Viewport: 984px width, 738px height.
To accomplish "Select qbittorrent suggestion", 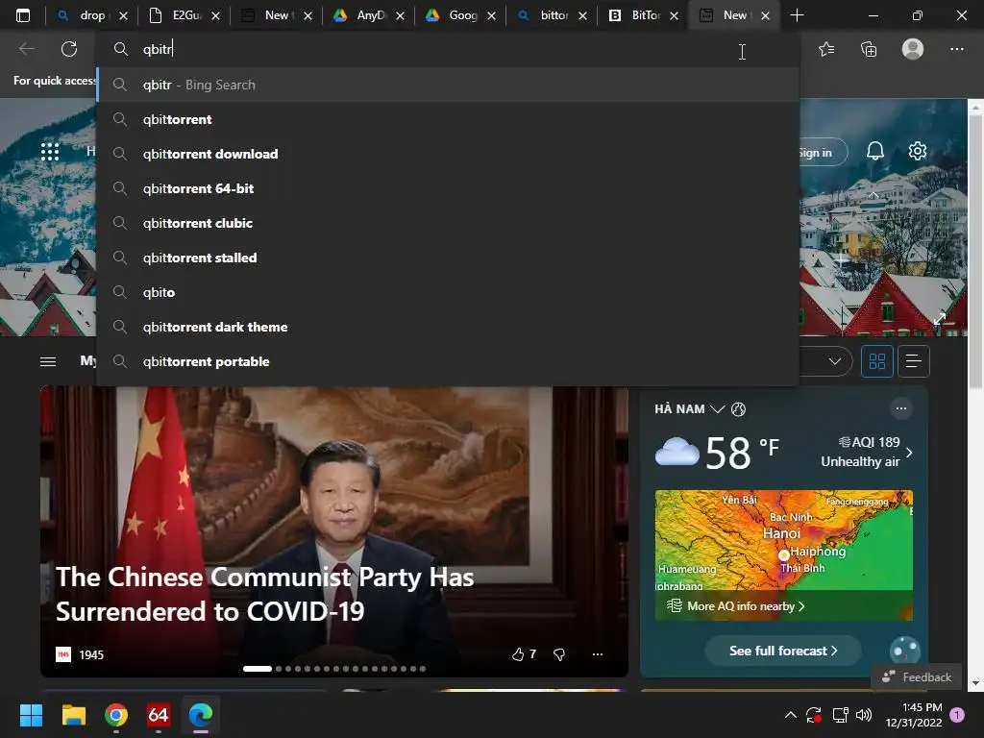I will pyautogui.click(x=449, y=119).
